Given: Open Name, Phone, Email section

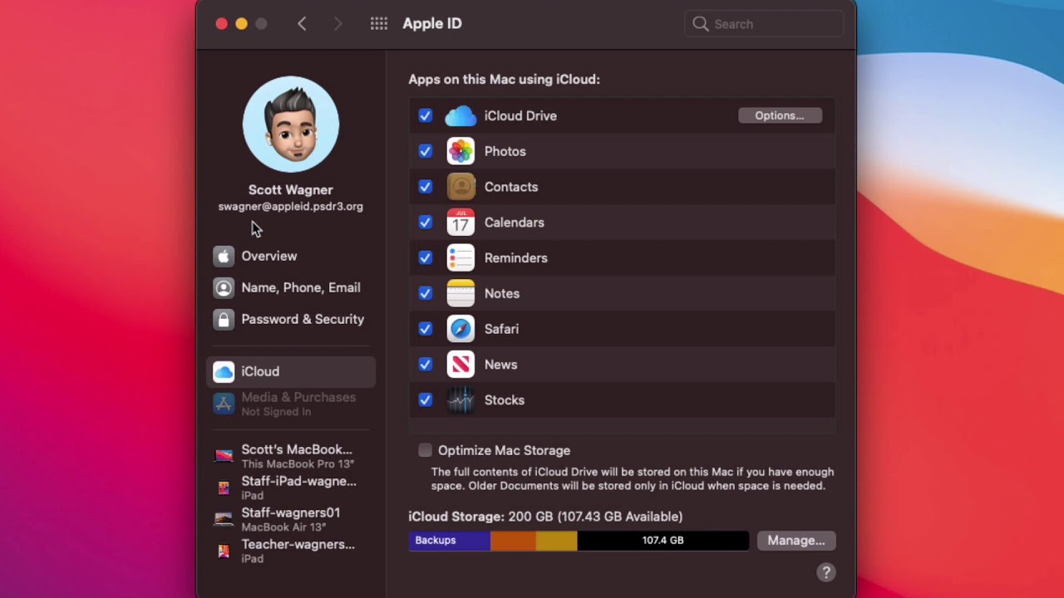Looking at the screenshot, I should [x=290, y=288].
